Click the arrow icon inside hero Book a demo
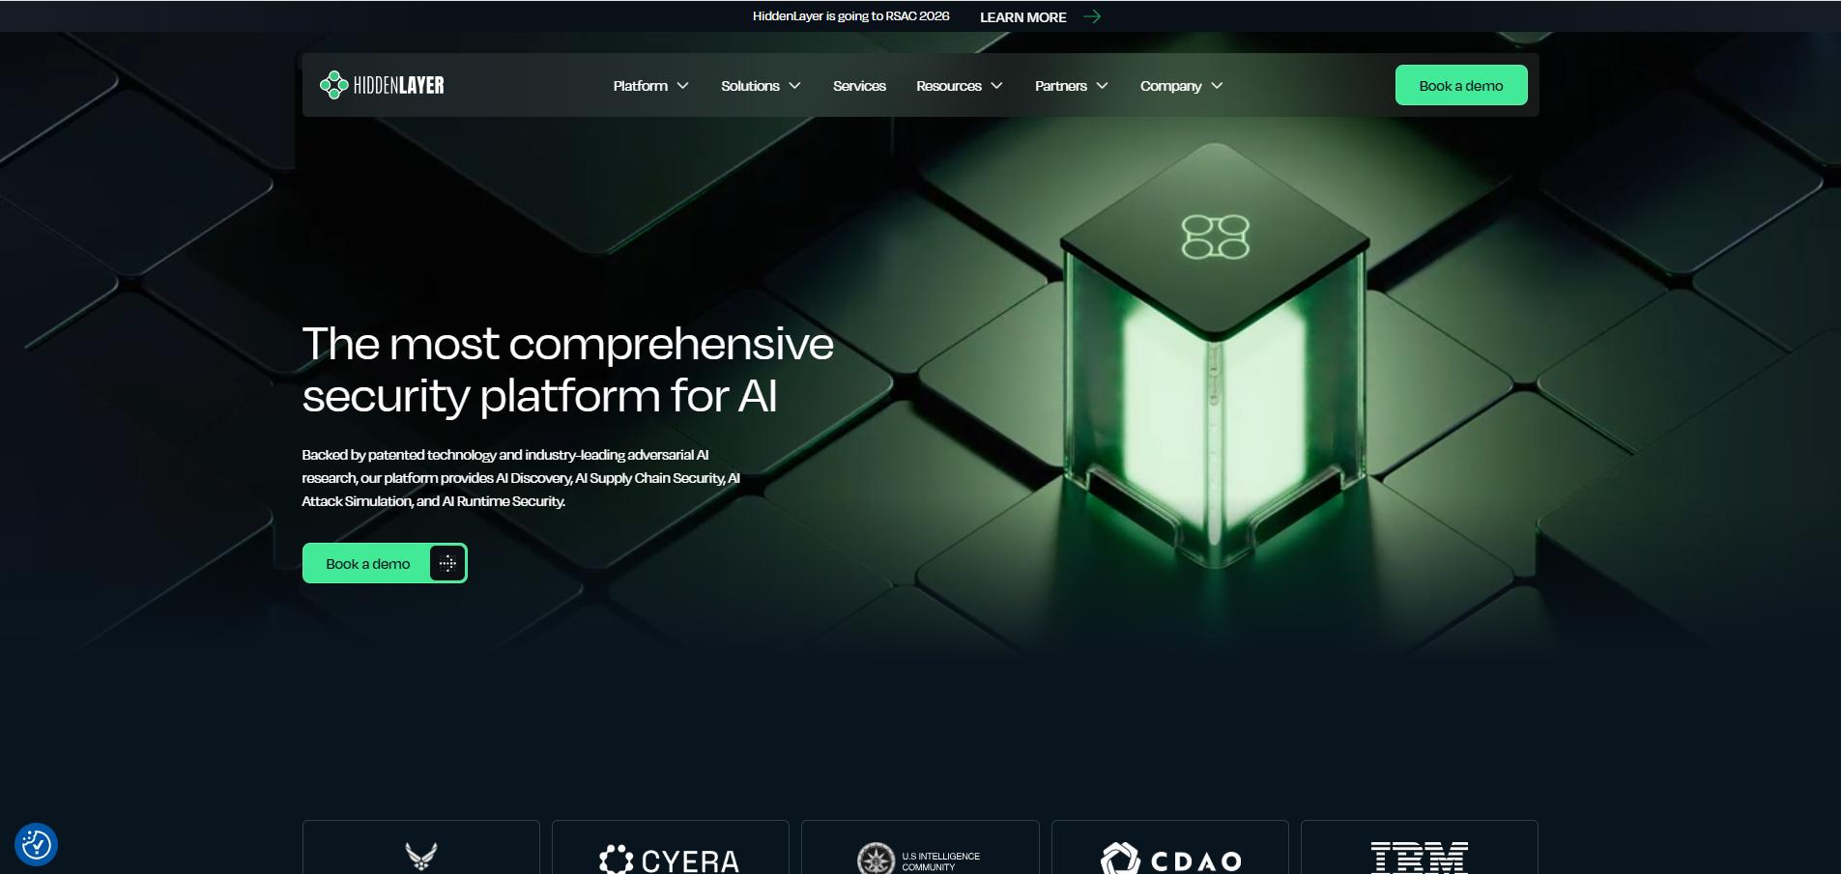This screenshot has height=874, width=1841. tap(446, 562)
